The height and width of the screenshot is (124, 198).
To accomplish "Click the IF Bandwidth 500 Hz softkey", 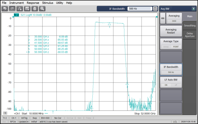I will tap(171, 70).
